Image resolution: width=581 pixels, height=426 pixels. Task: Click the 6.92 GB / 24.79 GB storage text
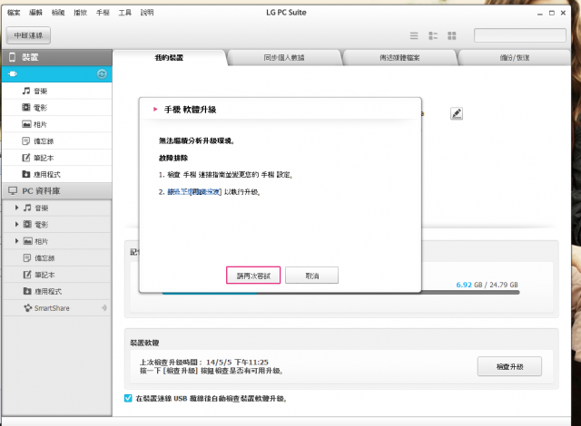tap(487, 285)
